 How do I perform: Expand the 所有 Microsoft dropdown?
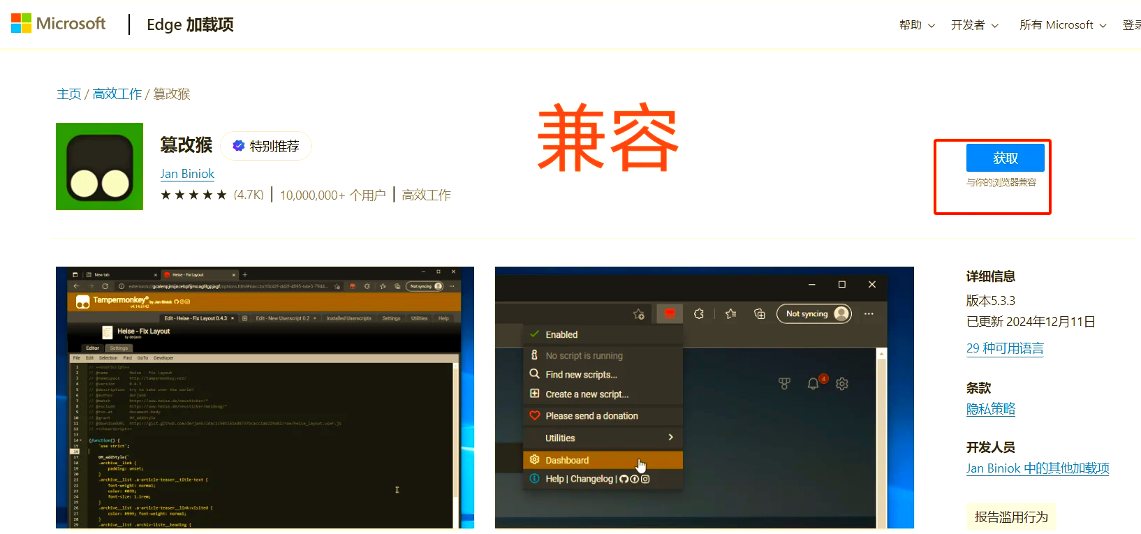point(1063,25)
